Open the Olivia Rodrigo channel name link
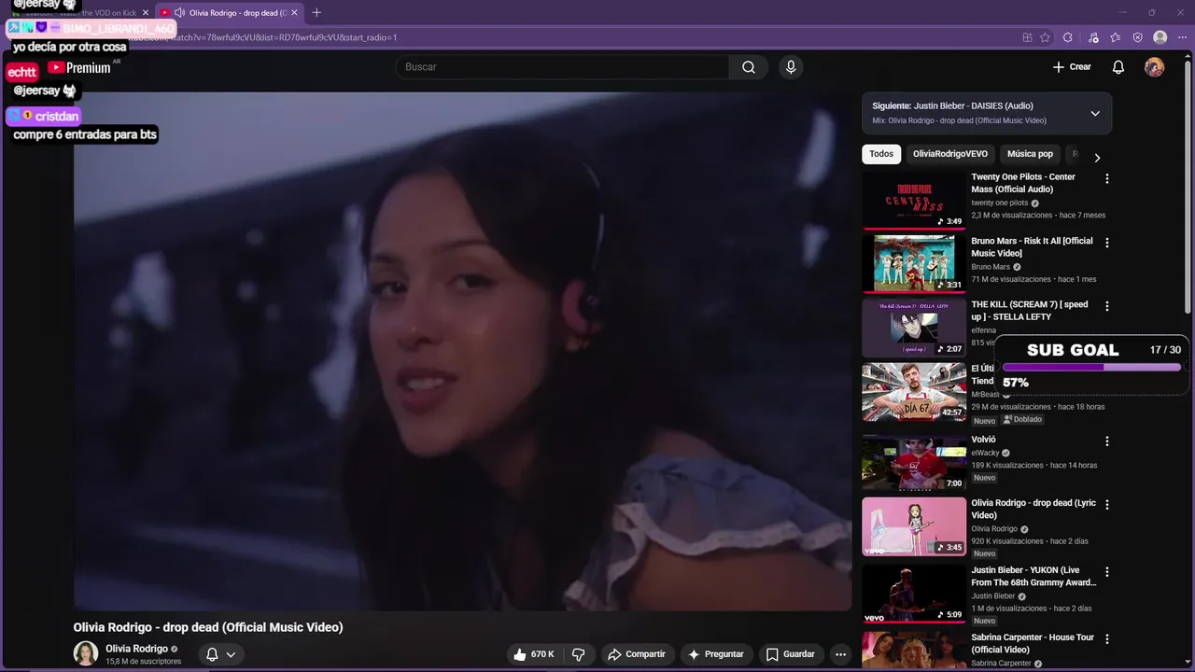Screen dimensions: 1195x672 [136, 649]
